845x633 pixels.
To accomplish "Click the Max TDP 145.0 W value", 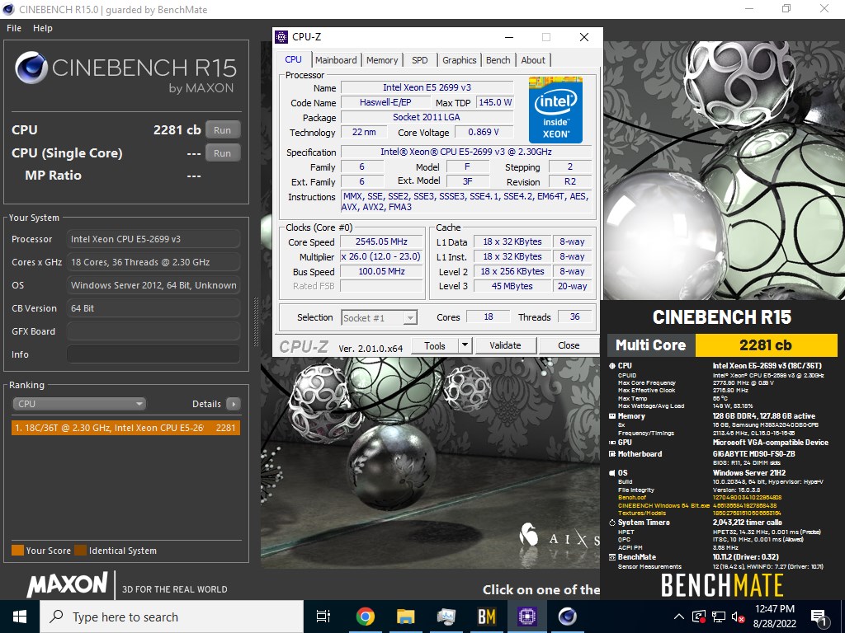I will [x=495, y=102].
